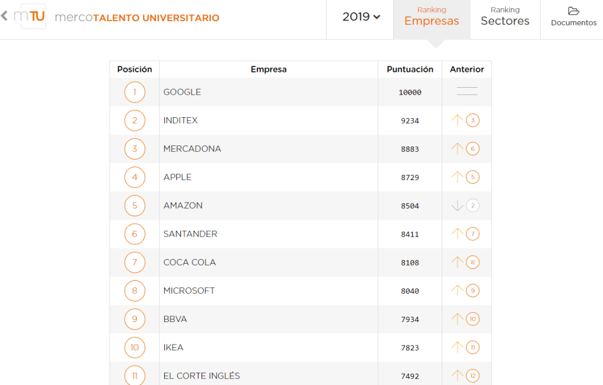Click the MICROSOFT company name

189,290
